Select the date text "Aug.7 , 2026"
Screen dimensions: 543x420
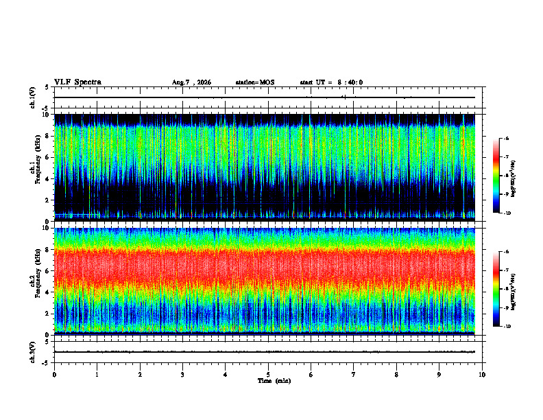(191, 82)
